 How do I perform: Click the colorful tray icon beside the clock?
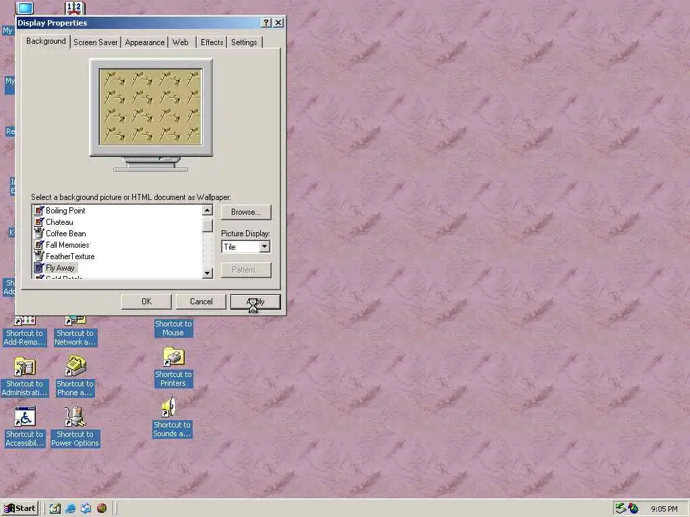tap(633, 508)
